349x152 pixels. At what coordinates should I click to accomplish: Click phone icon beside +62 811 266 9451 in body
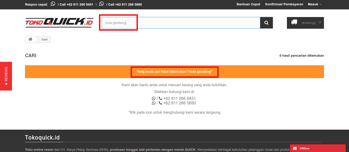pos(160,98)
